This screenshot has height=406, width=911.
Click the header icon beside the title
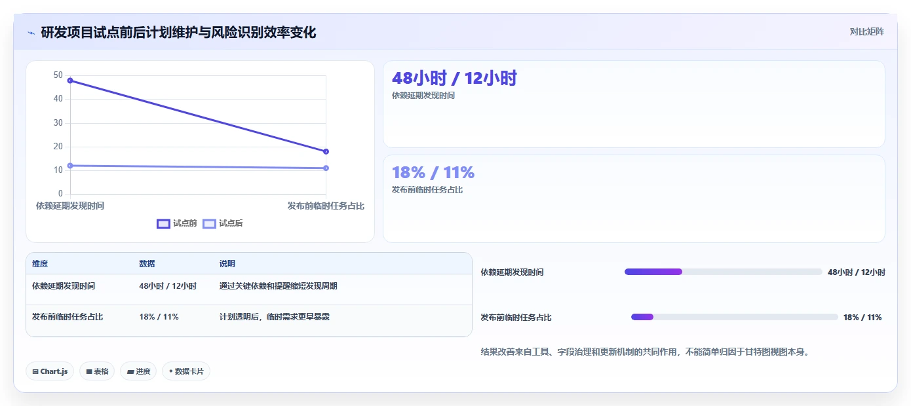31,33
